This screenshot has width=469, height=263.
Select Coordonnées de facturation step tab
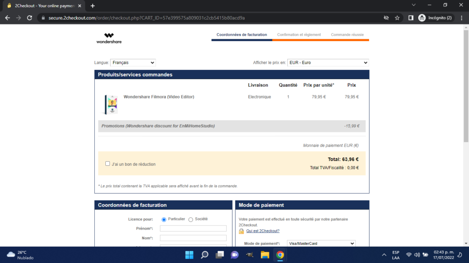pos(242,35)
